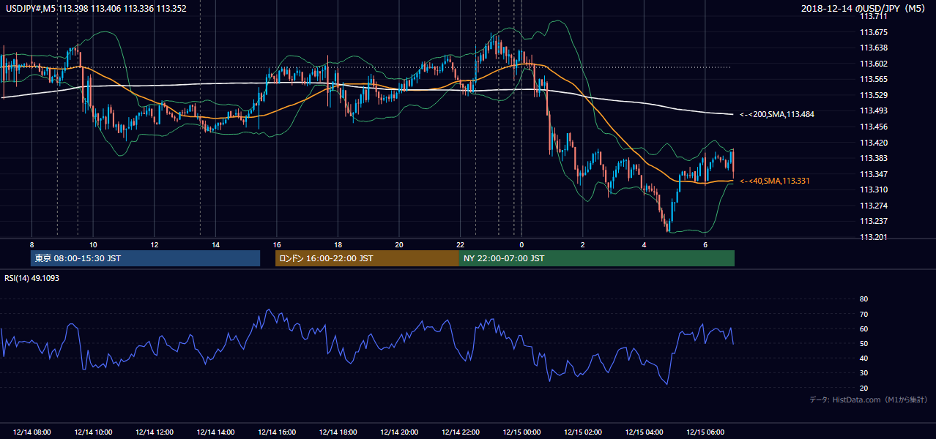Click RSI scale value 50
This screenshot has height=439, width=936.
click(863, 343)
